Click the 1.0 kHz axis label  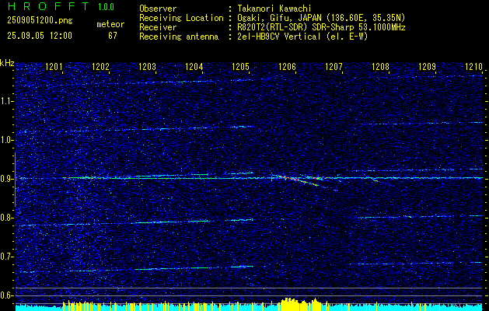(6, 141)
